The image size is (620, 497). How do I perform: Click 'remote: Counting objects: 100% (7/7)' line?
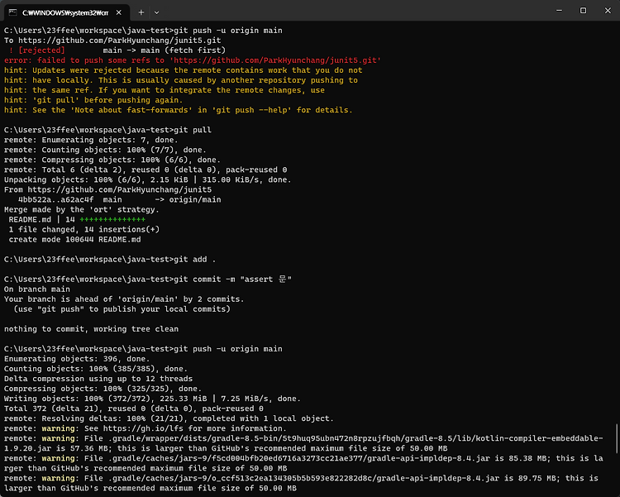pos(105,150)
